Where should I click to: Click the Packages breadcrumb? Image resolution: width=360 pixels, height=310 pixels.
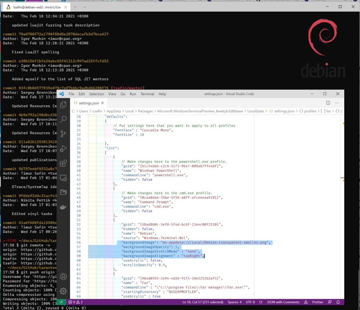pyautogui.click(x=145, y=111)
